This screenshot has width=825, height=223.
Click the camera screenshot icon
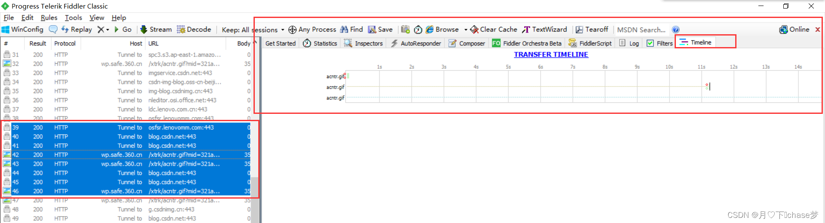(405, 30)
